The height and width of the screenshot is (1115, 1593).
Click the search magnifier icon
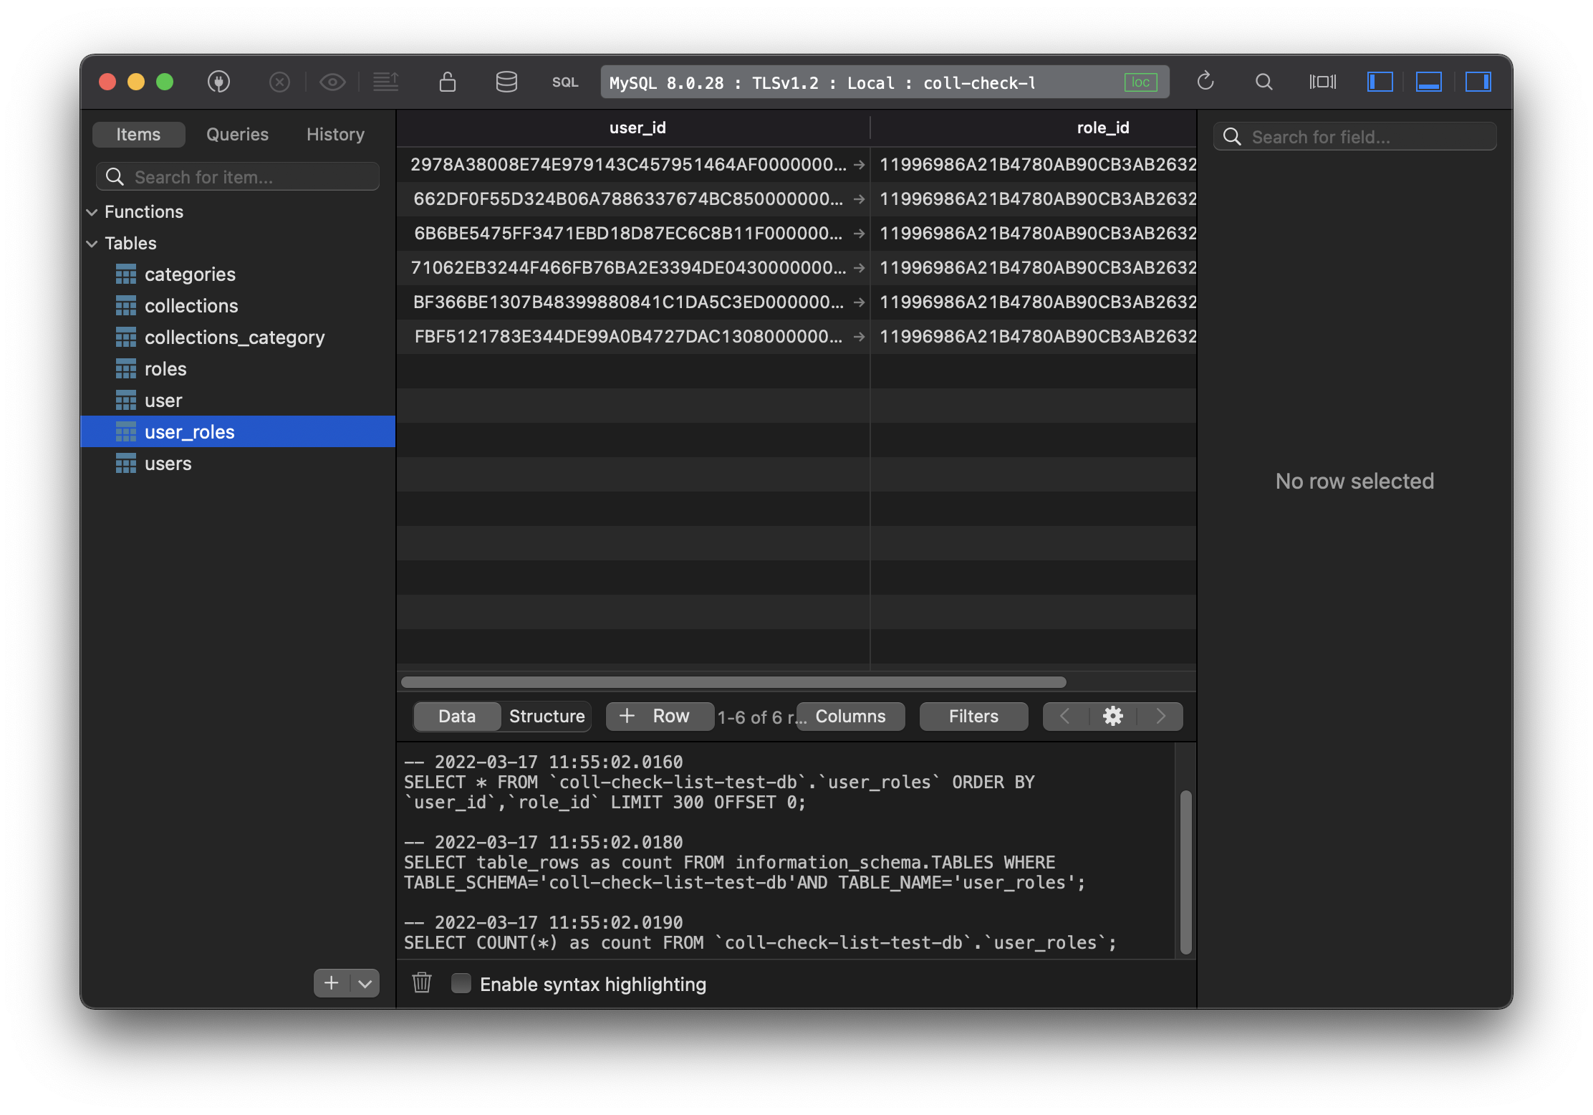tap(1265, 81)
